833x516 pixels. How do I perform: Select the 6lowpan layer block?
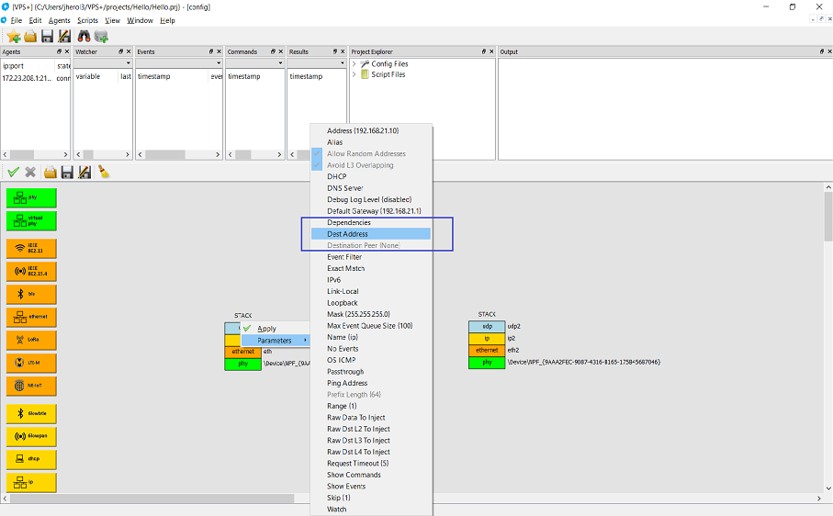31,435
